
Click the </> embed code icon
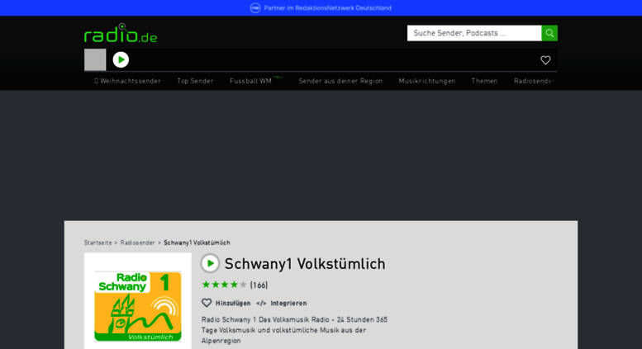pyautogui.click(x=261, y=304)
